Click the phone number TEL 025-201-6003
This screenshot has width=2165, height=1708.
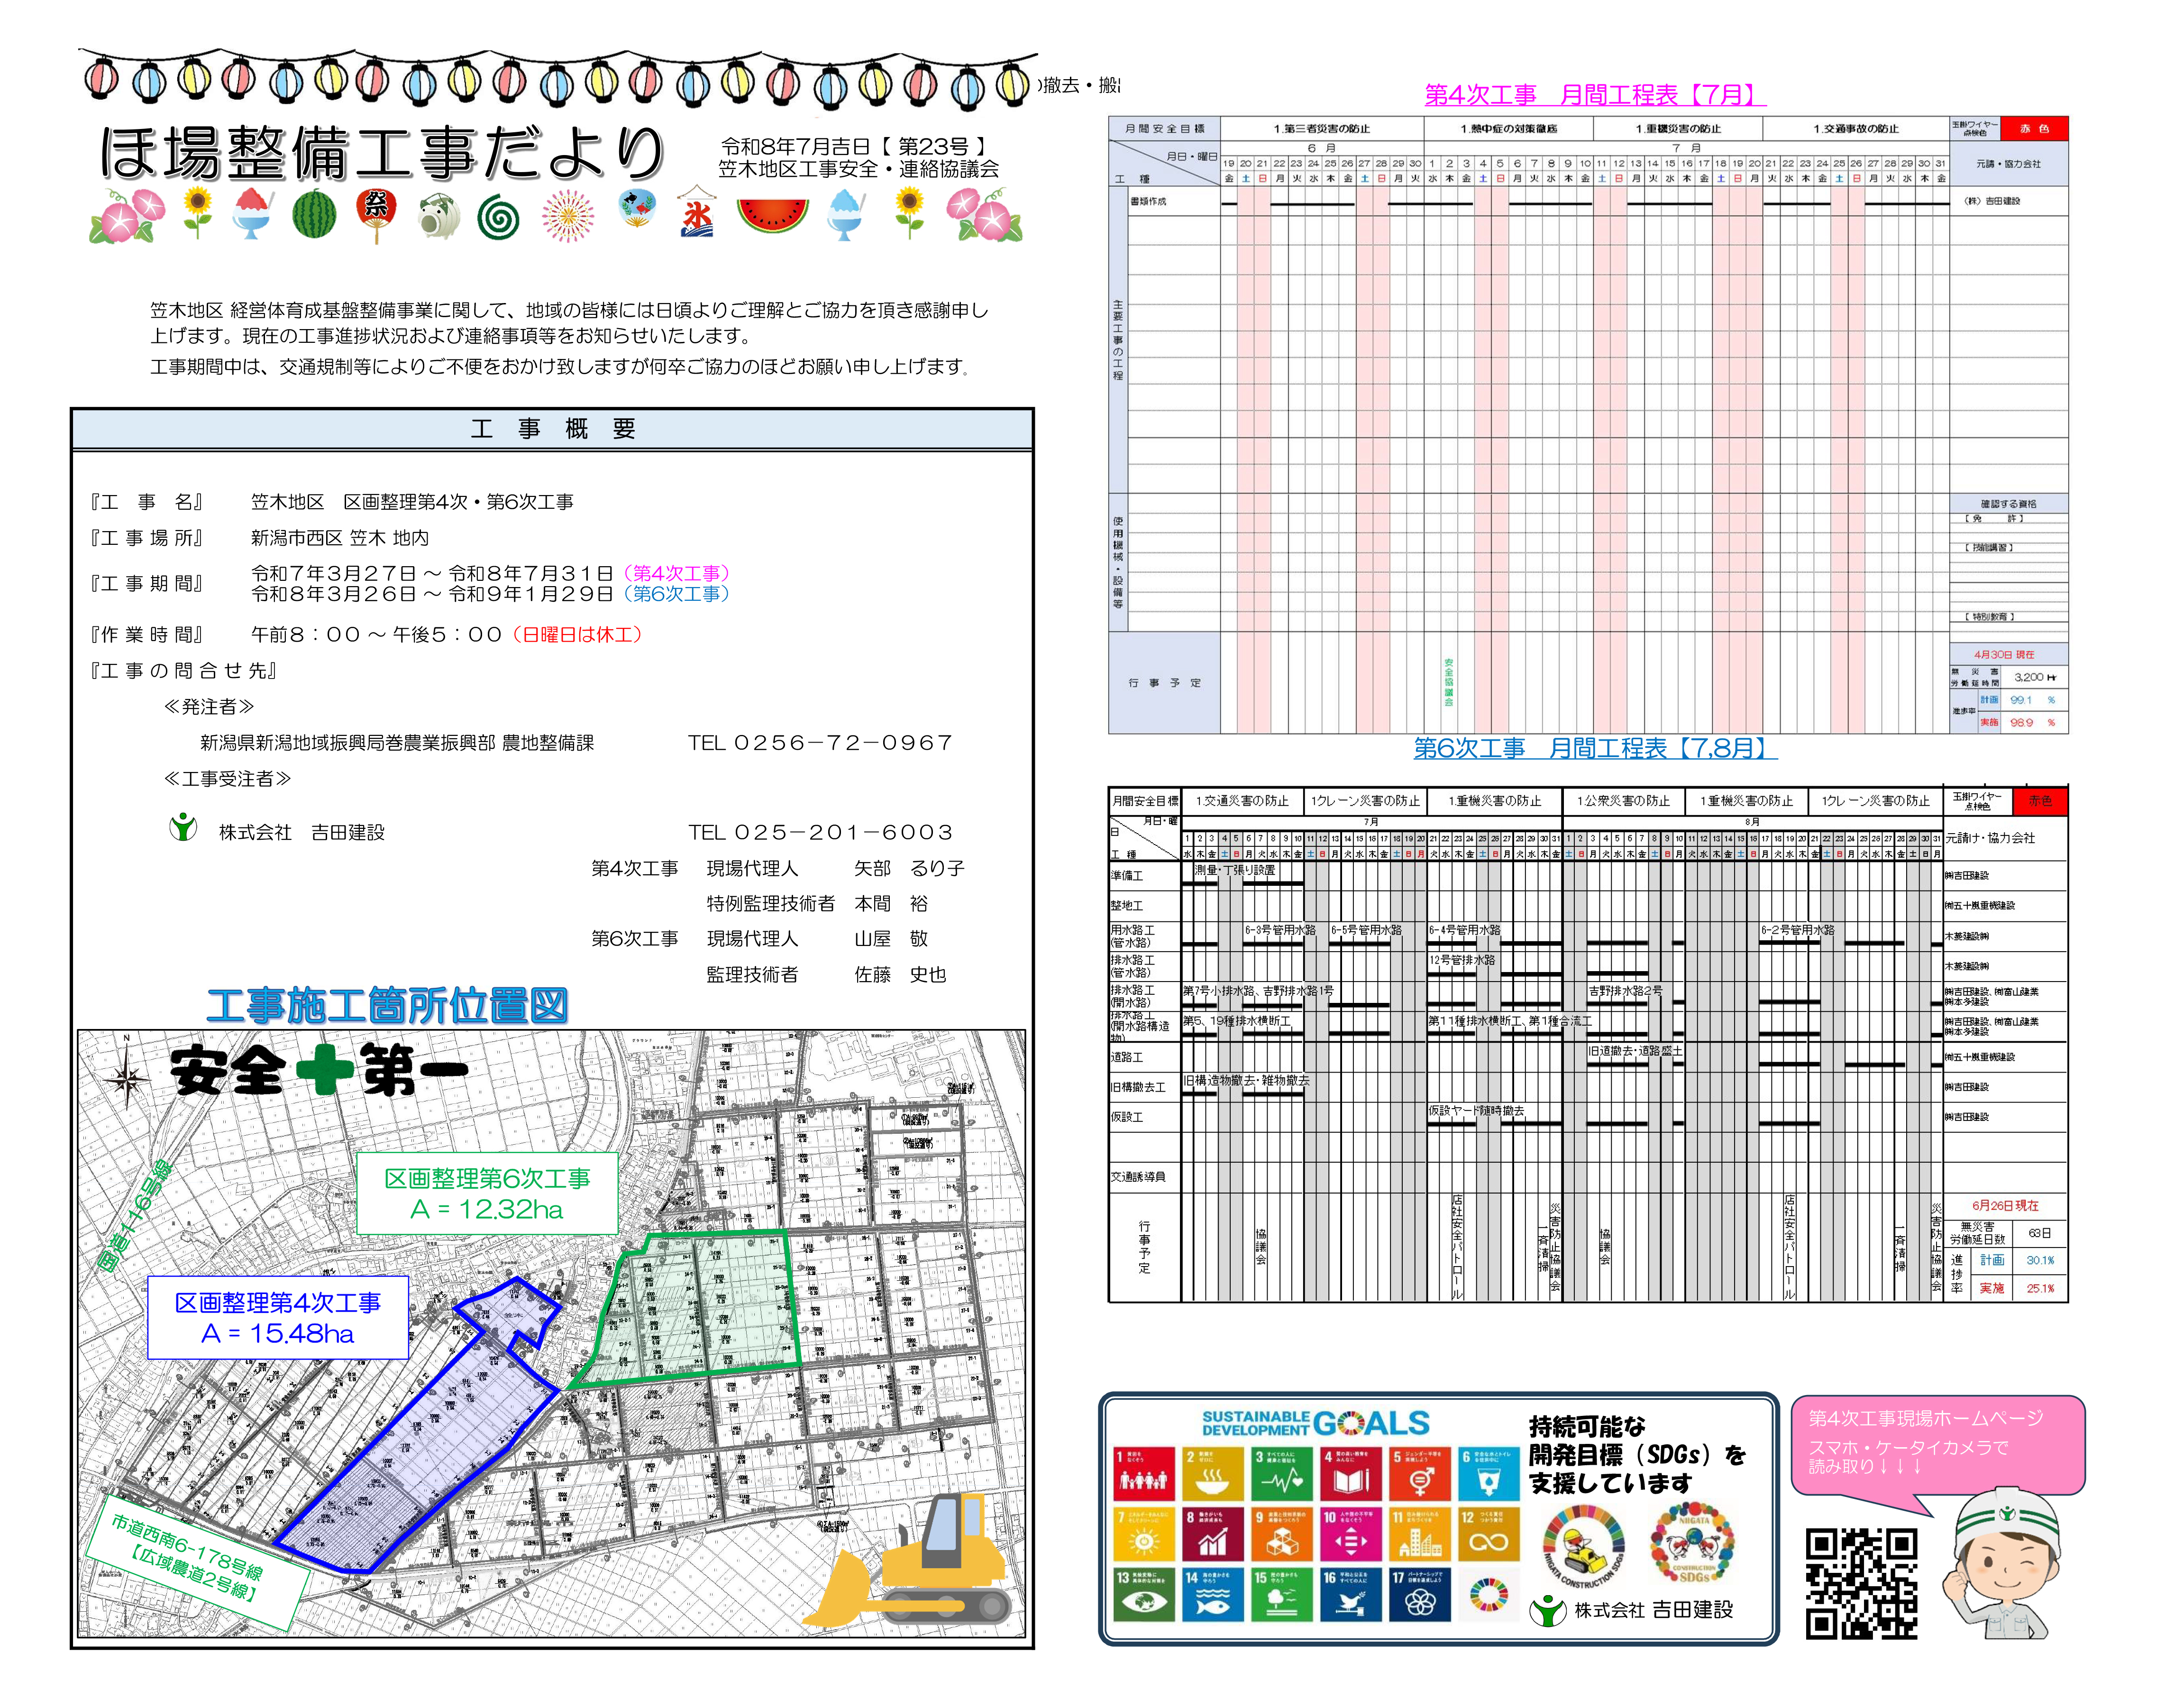(x=821, y=832)
